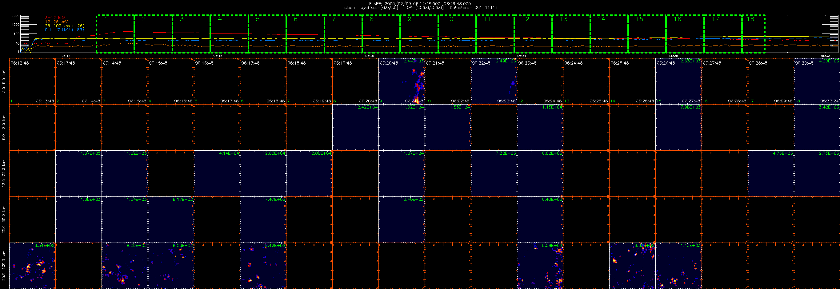Viewport: 840px width, 289px height.
Task: Select the 50-100 keV image labeled 9.42E+02
Action: click(x=263, y=266)
